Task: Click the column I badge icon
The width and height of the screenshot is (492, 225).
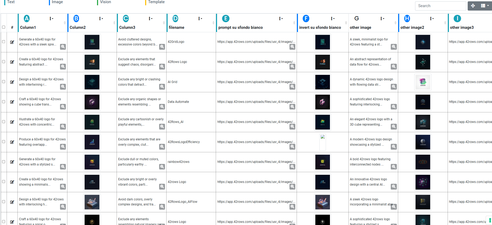Action: coord(457,19)
